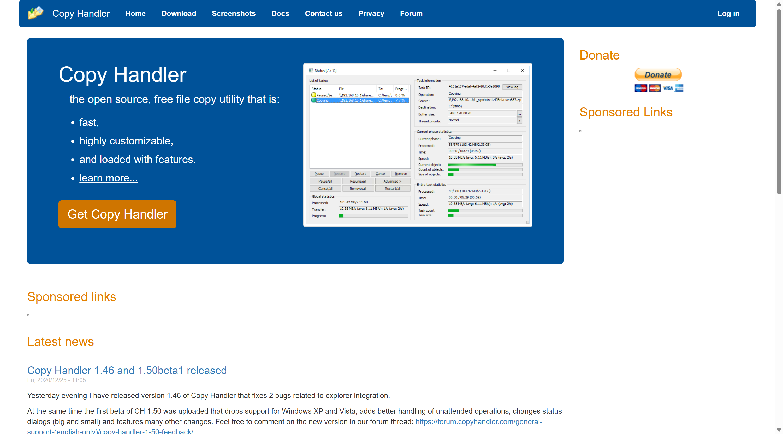The height and width of the screenshot is (434, 783).
Task: Open the Copy Handler 1.46 and 1.50beta1 released article
Action: pyautogui.click(x=127, y=371)
